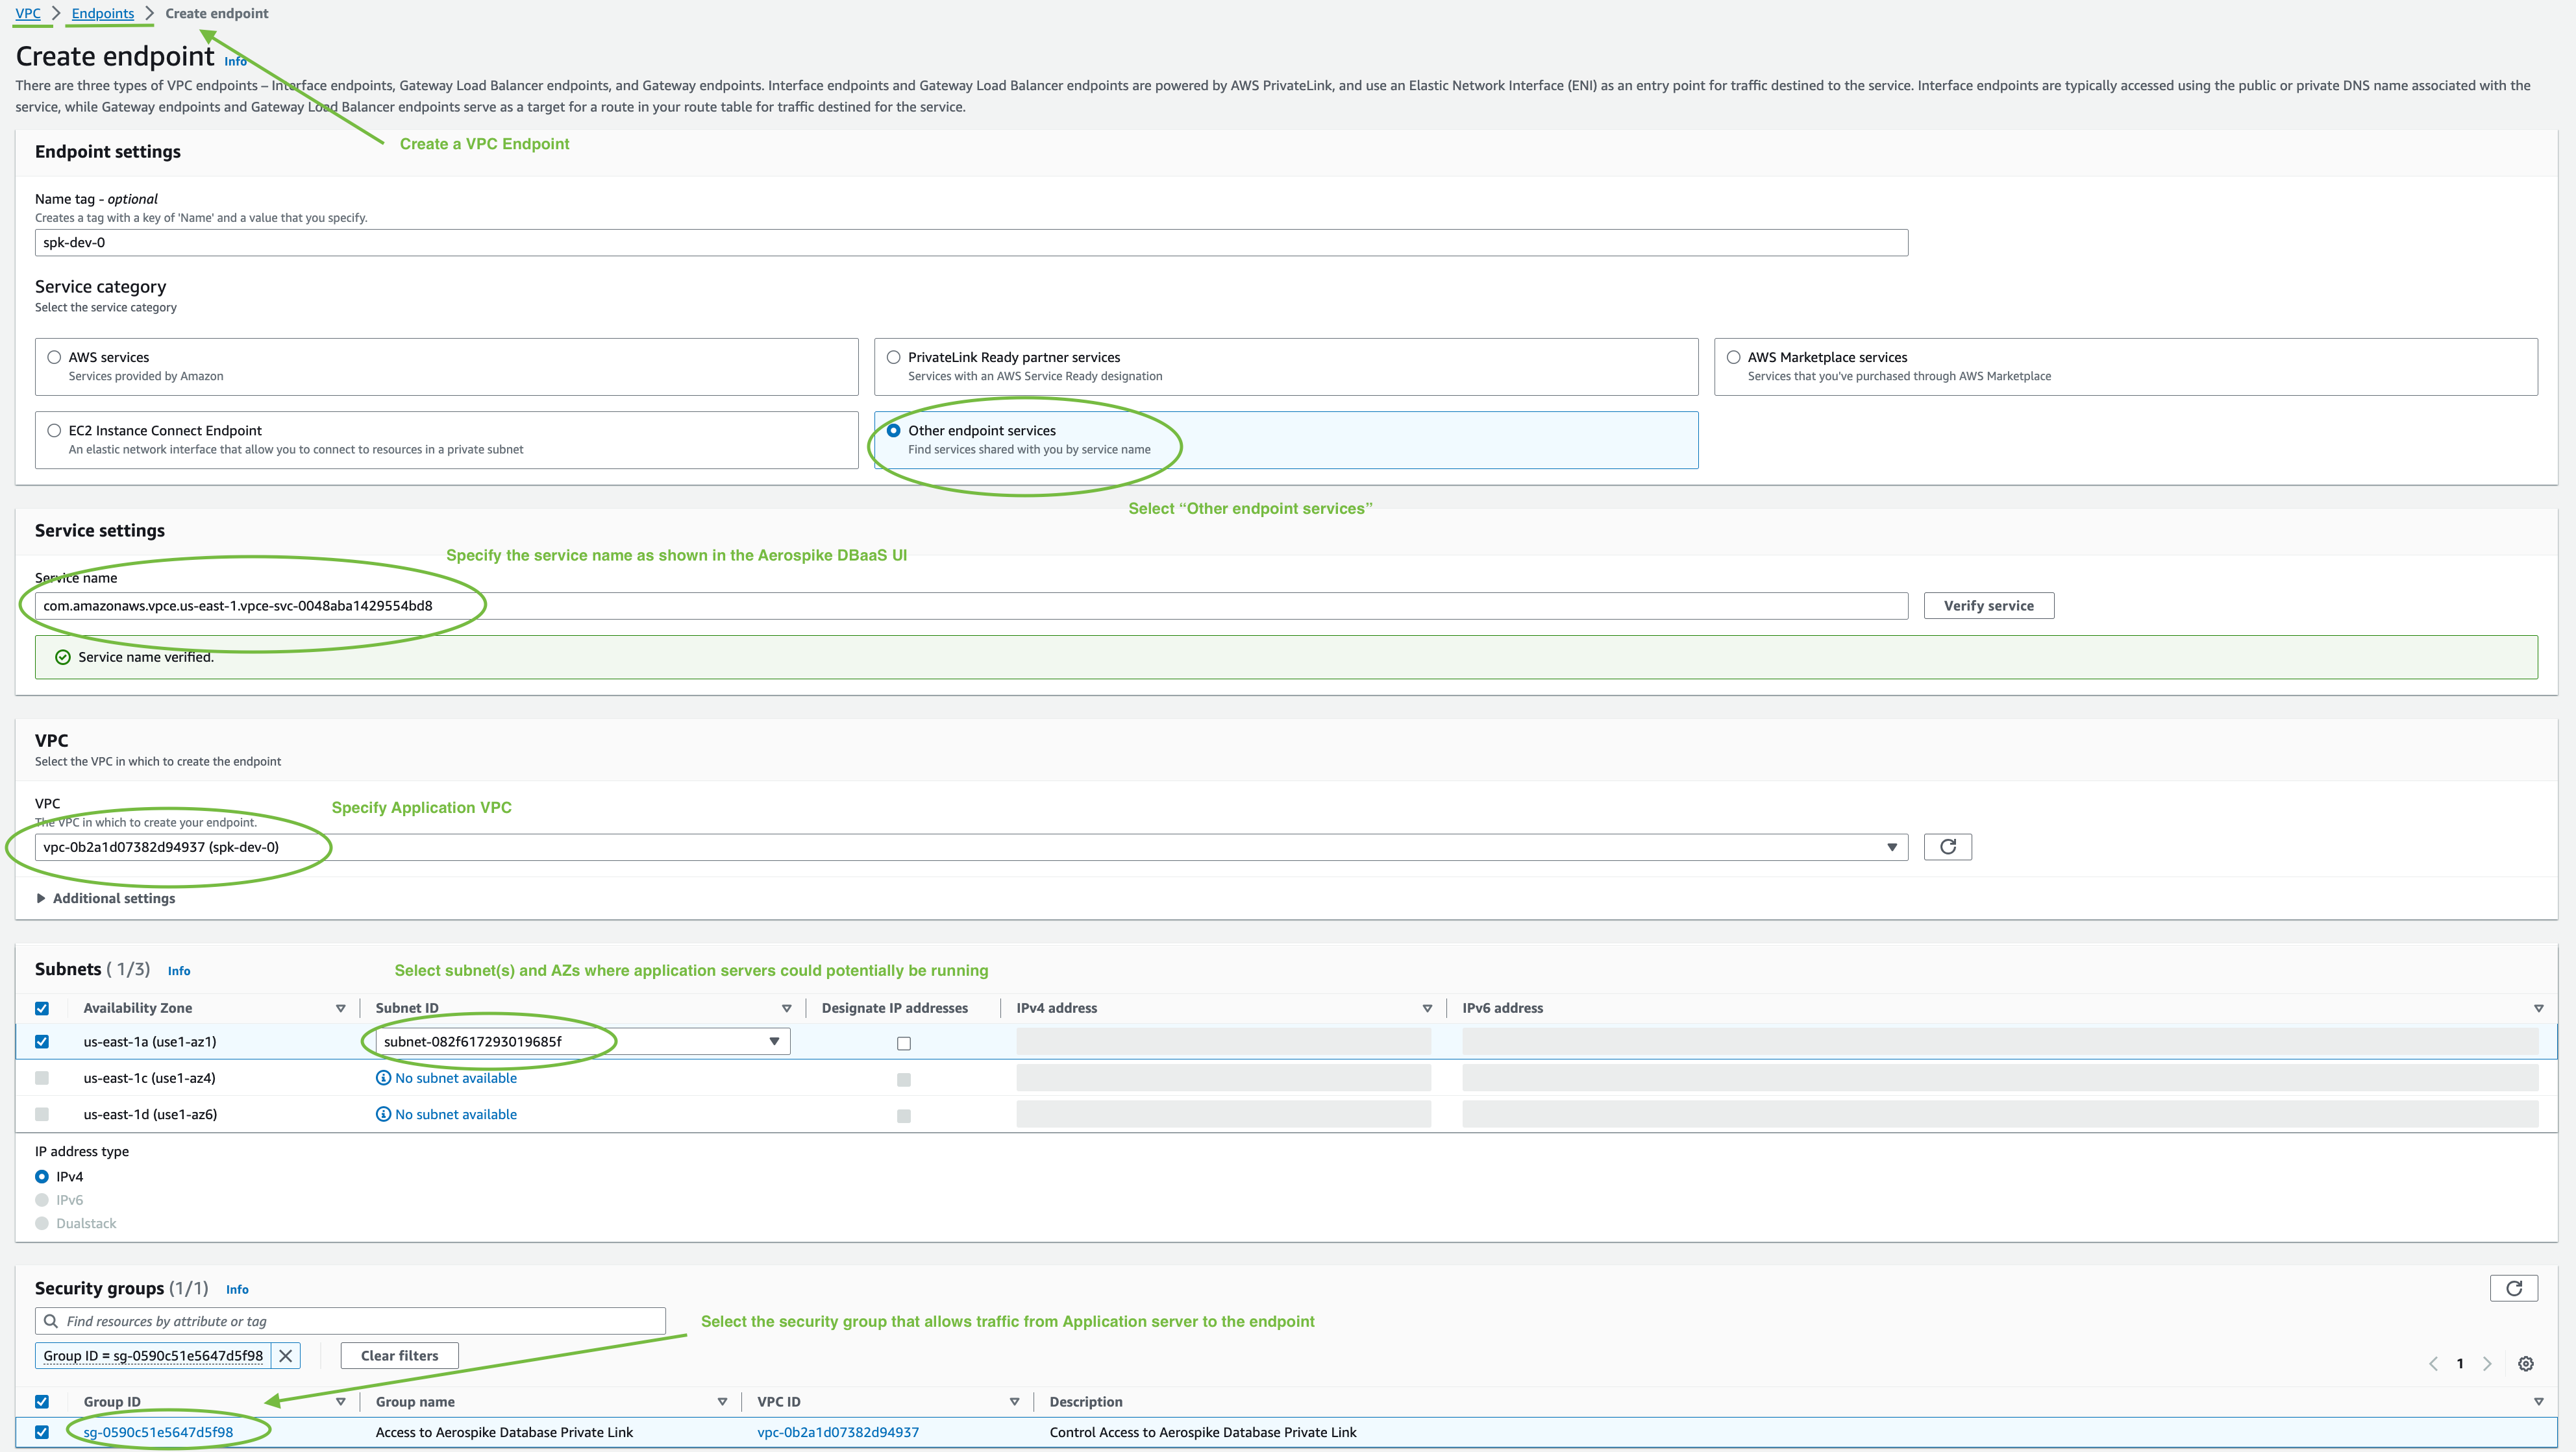Select Other endpoint services option
Screen dimensions: 2576x1452
pos(894,431)
